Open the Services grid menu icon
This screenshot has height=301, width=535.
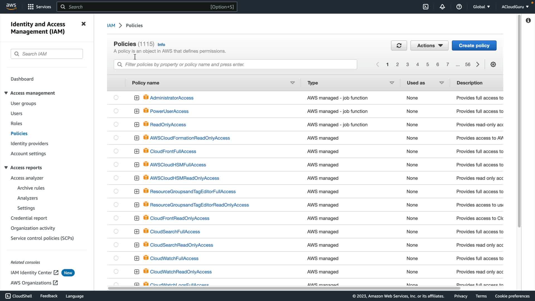tap(31, 7)
